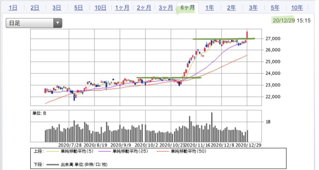Click the orange 50-day average legend swatch
Screen dimensions: 319x170
pos(162,151)
